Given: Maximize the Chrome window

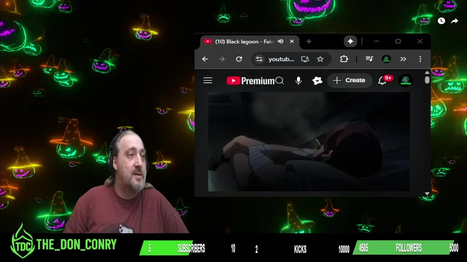Looking at the screenshot, I should (x=398, y=41).
